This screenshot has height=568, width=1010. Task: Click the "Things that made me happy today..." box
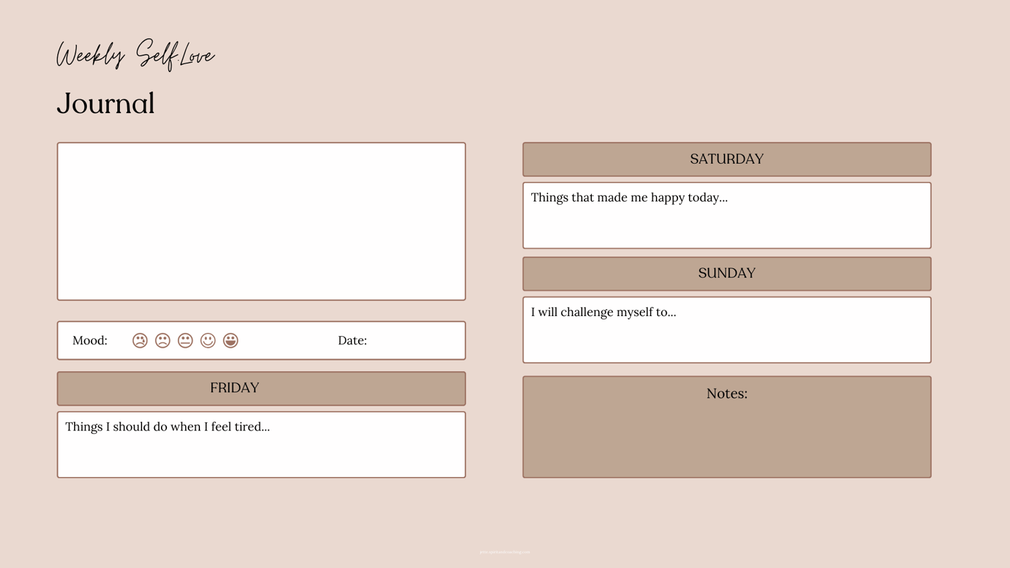coord(727,216)
